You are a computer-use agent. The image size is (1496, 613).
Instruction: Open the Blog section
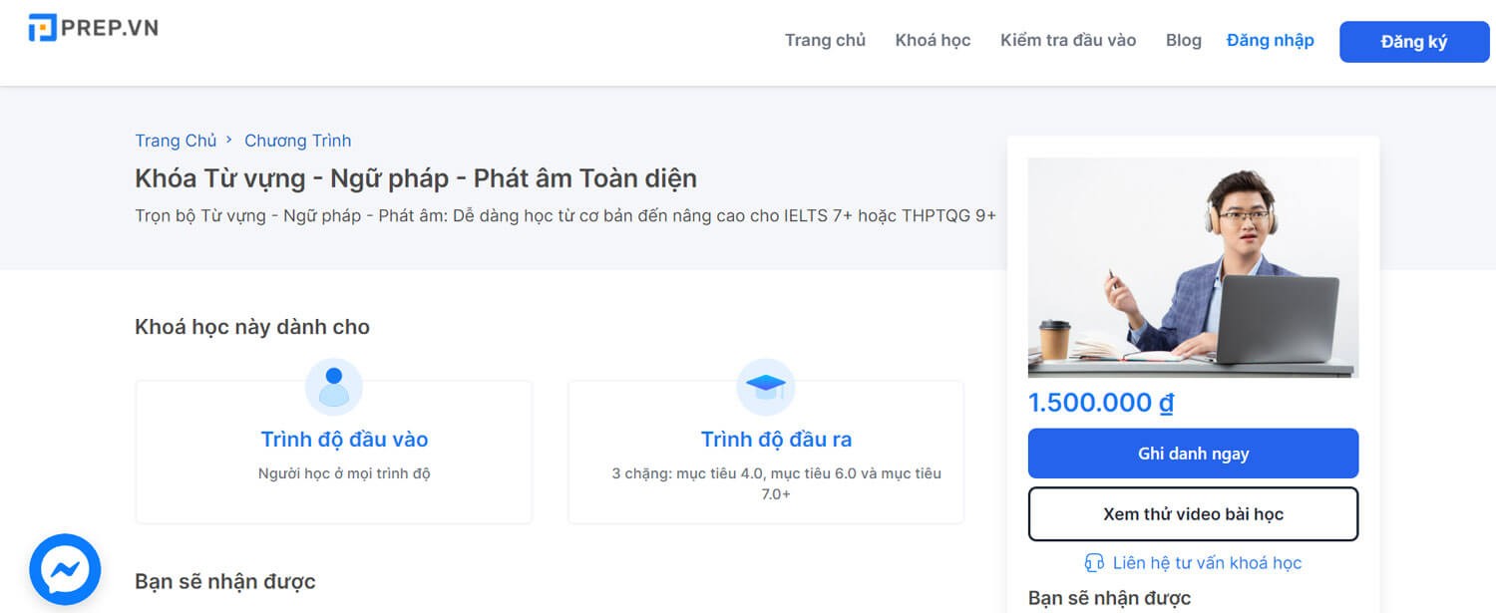click(x=1184, y=40)
